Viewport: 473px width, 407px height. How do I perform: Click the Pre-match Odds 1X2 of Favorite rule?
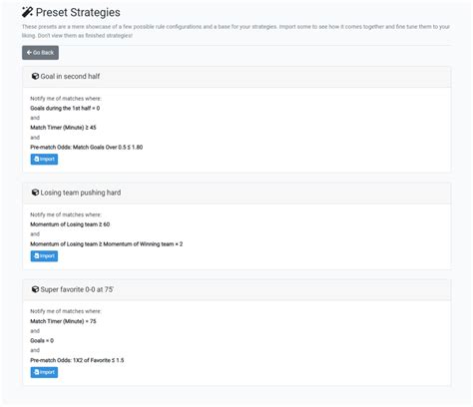[x=77, y=360]
